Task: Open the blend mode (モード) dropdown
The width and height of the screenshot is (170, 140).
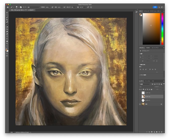Action: [x=33, y=7]
